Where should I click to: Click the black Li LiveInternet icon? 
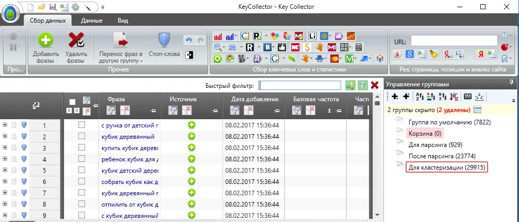(312, 36)
